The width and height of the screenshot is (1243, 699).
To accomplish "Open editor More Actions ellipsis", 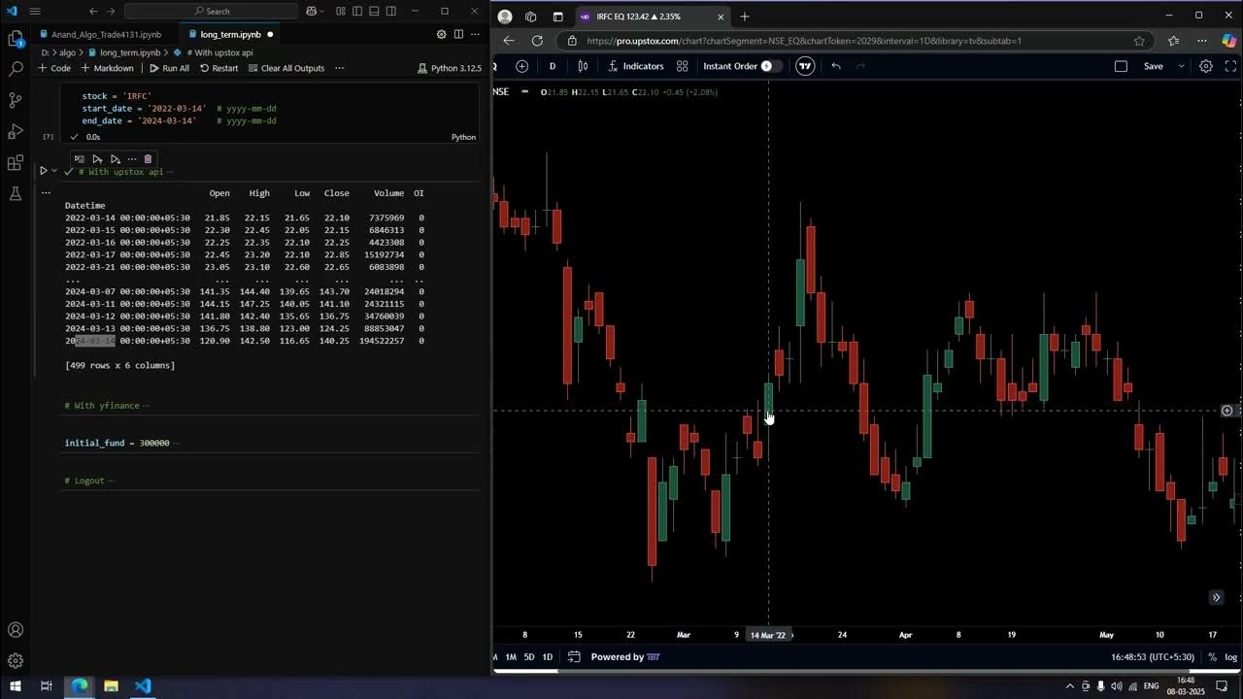I will tap(475, 34).
